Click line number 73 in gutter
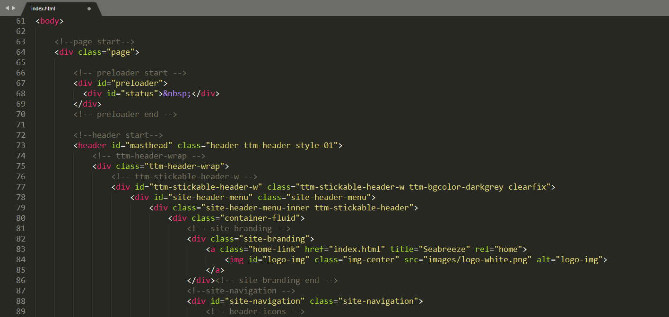 [x=21, y=145]
